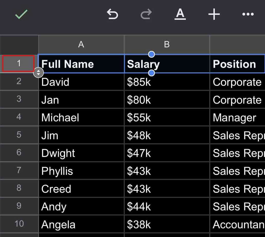Select column A header
Viewport: 265px width, 237px height.
tap(81, 45)
